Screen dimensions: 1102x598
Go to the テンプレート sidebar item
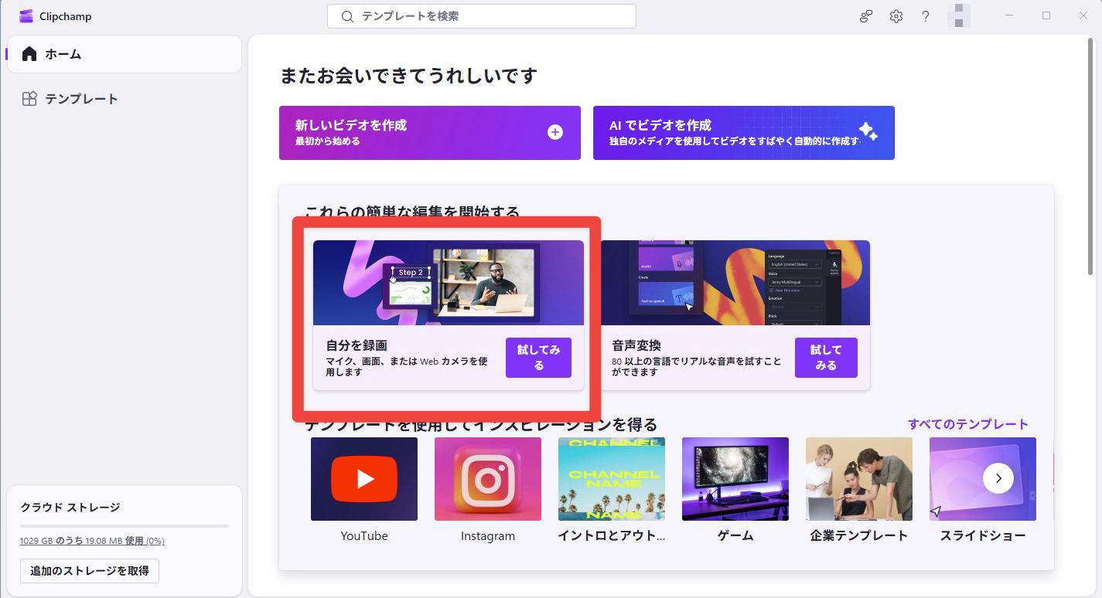point(125,99)
